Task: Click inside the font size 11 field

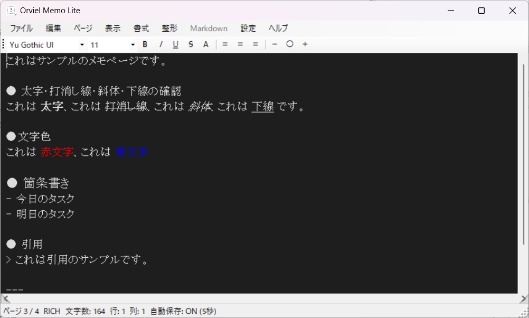Action: [109, 44]
